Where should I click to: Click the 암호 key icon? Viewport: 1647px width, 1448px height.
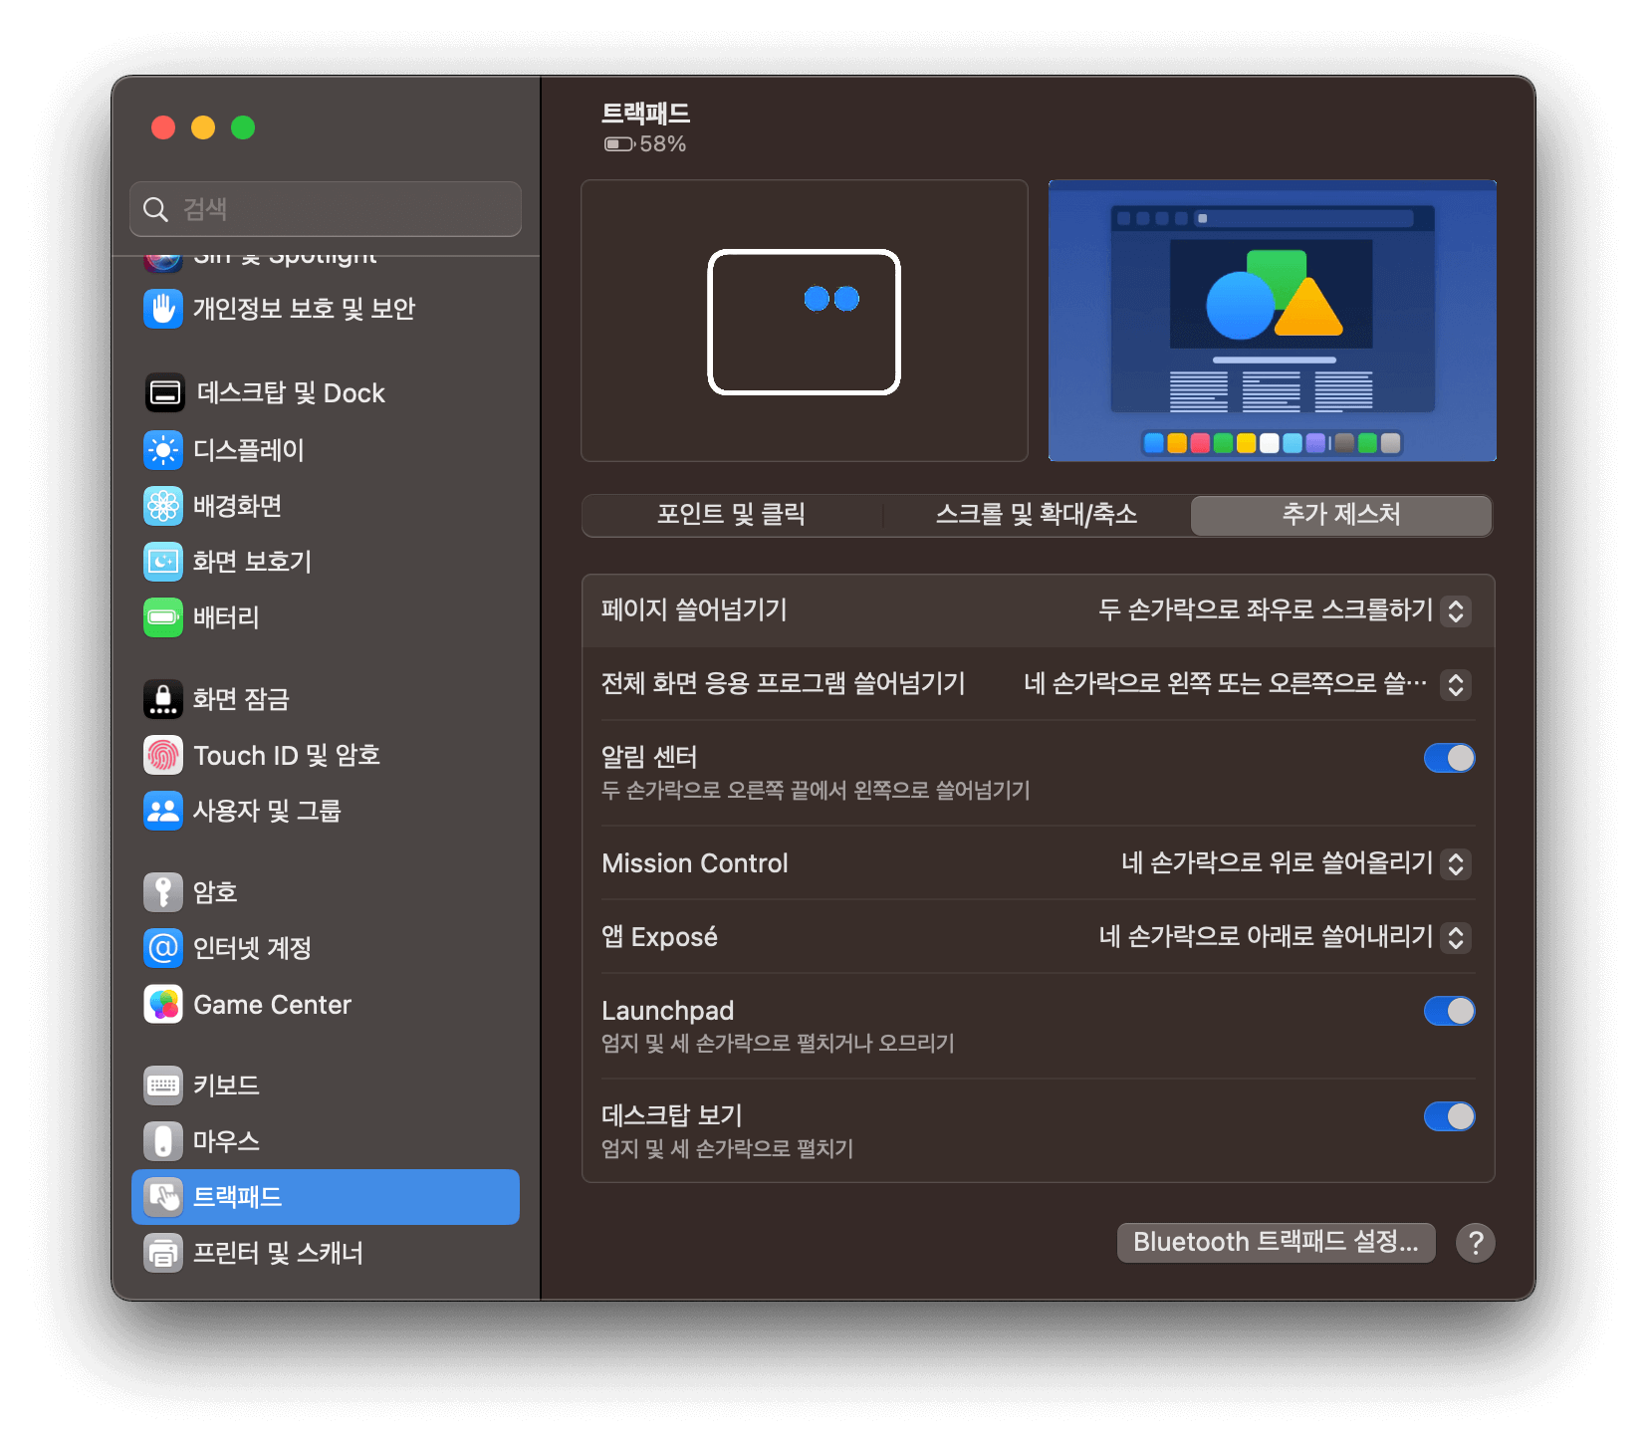163,892
